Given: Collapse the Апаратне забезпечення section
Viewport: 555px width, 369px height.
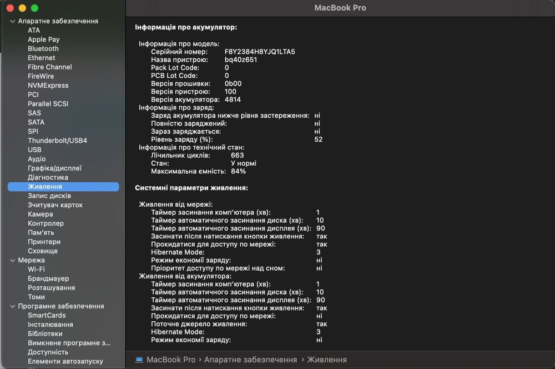Looking at the screenshot, I should 12,21.
